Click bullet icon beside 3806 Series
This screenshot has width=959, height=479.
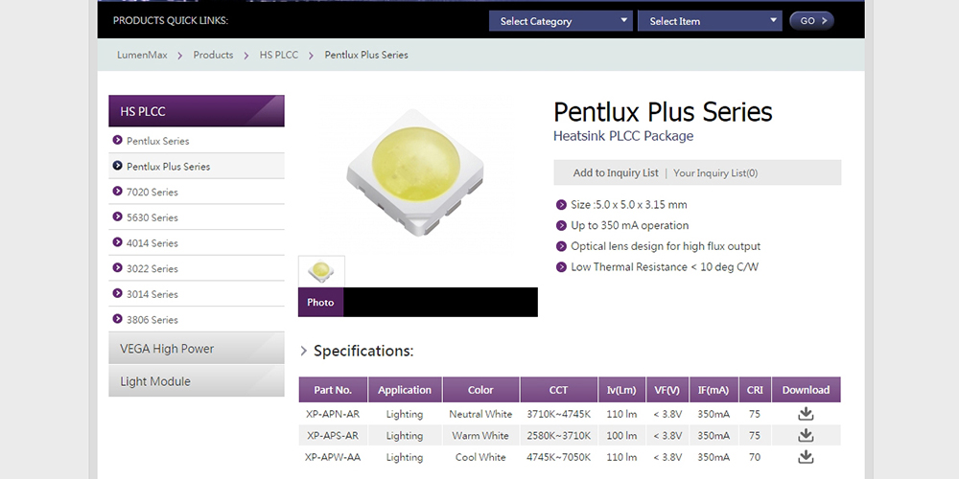click(117, 319)
